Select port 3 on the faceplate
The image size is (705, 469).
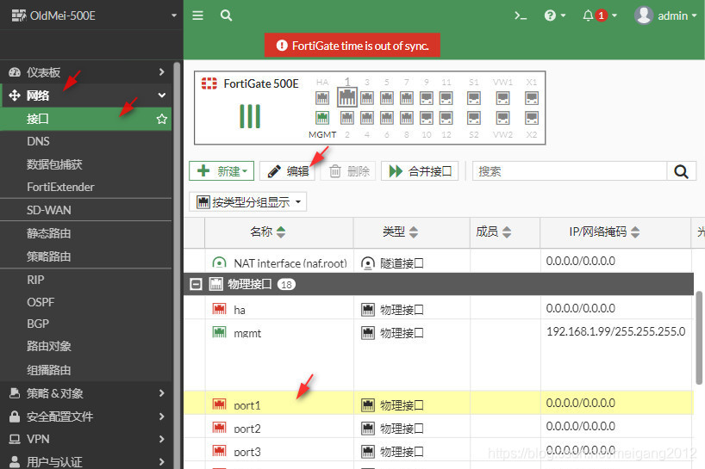[367, 98]
